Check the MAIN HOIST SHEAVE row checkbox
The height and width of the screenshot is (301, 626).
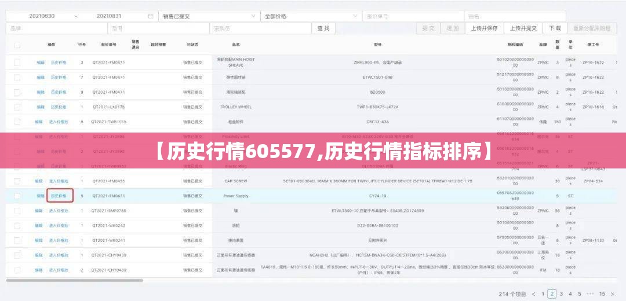(17, 63)
